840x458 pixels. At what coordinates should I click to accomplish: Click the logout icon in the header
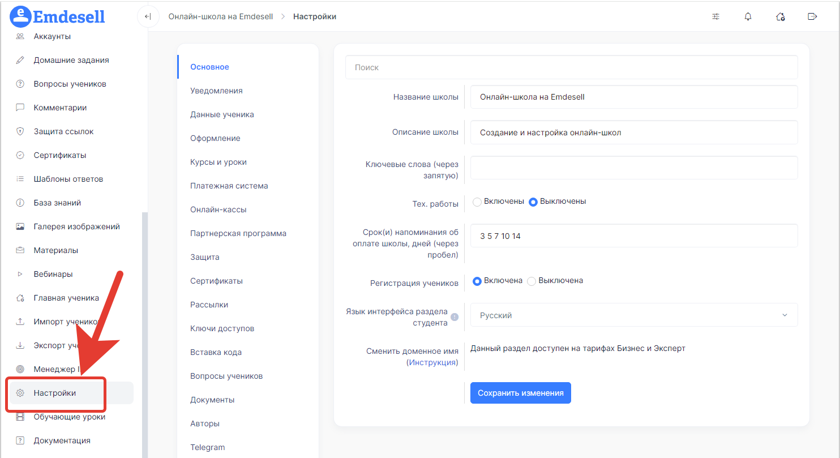812,16
